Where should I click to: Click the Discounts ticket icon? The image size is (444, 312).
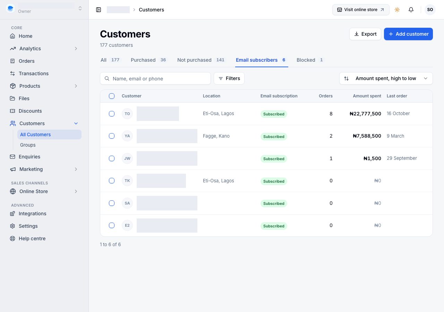coord(12,111)
